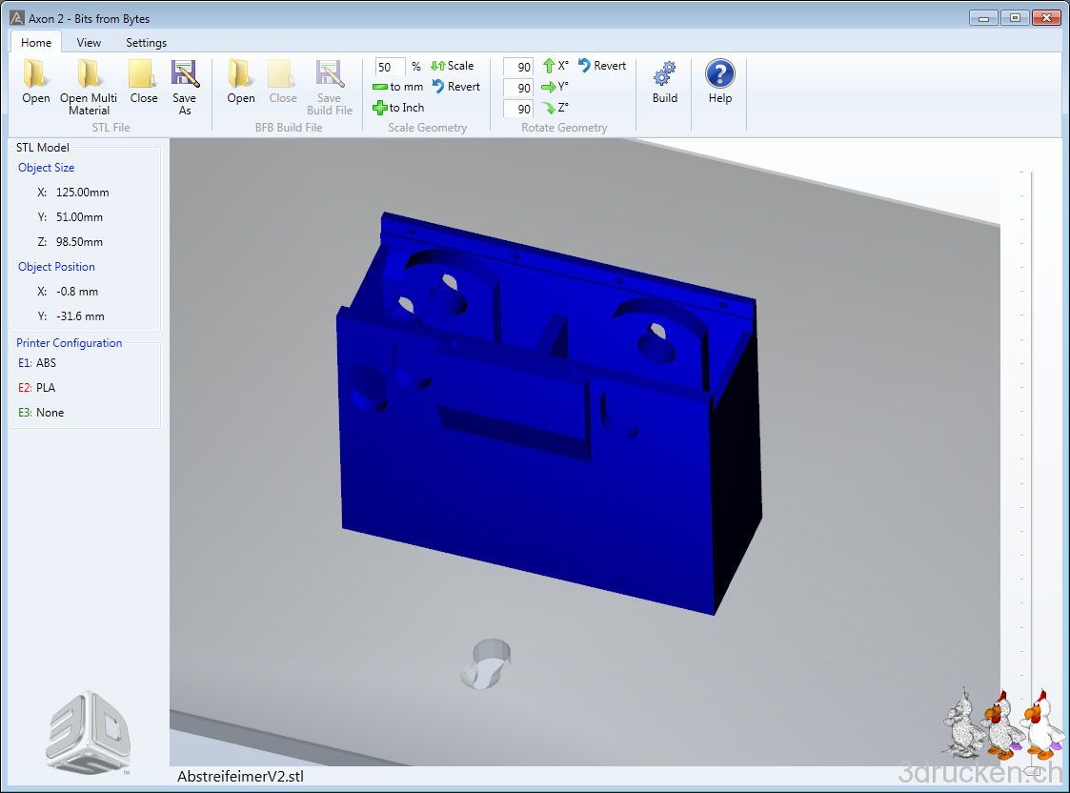Click the Y position value -31.6 mm
The width and height of the screenshot is (1070, 793).
[80, 316]
